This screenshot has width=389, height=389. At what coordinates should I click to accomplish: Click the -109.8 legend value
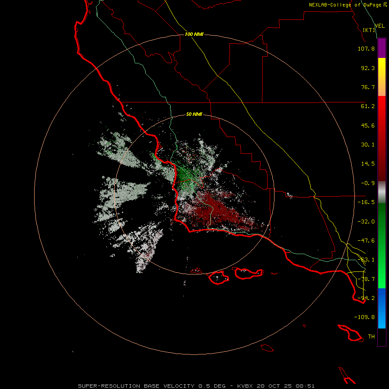pyautogui.click(x=364, y=317)
